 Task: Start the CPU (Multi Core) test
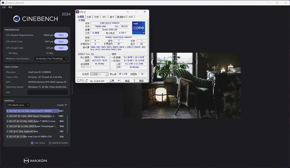(x=61, y=42)
